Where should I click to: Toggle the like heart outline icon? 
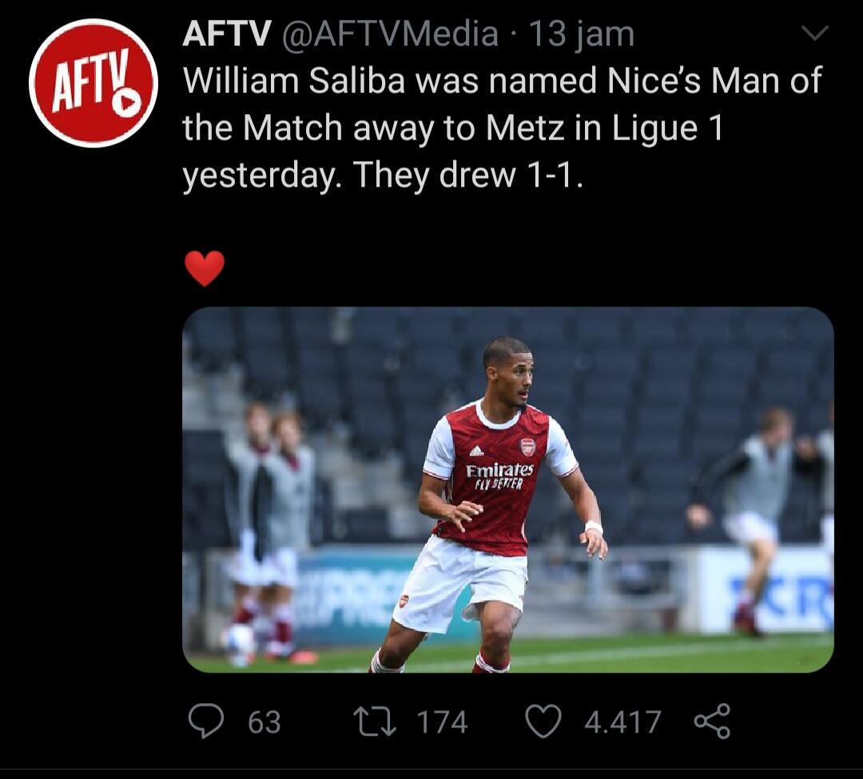[543, 721]
